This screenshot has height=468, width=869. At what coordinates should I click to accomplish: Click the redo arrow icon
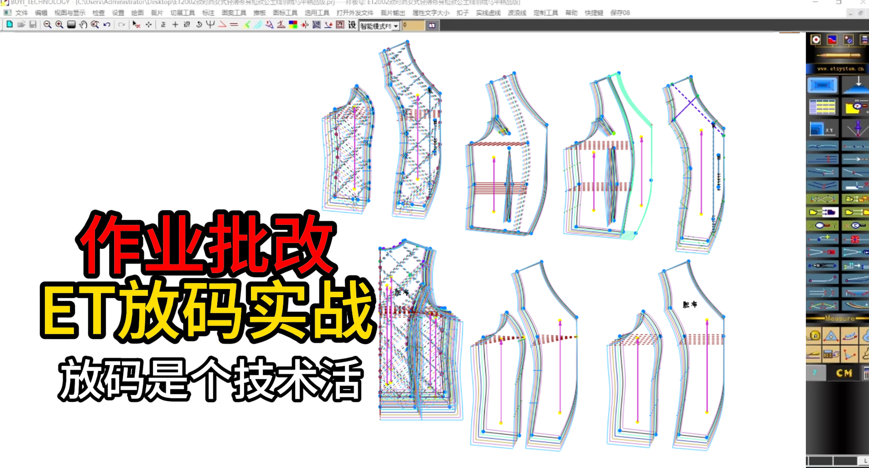tap(121, 25)
